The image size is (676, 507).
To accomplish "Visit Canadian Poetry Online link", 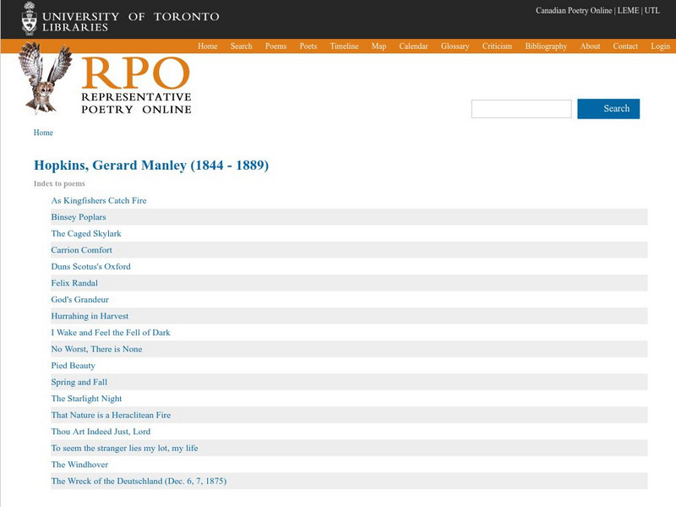I will [x=574, y=11].
